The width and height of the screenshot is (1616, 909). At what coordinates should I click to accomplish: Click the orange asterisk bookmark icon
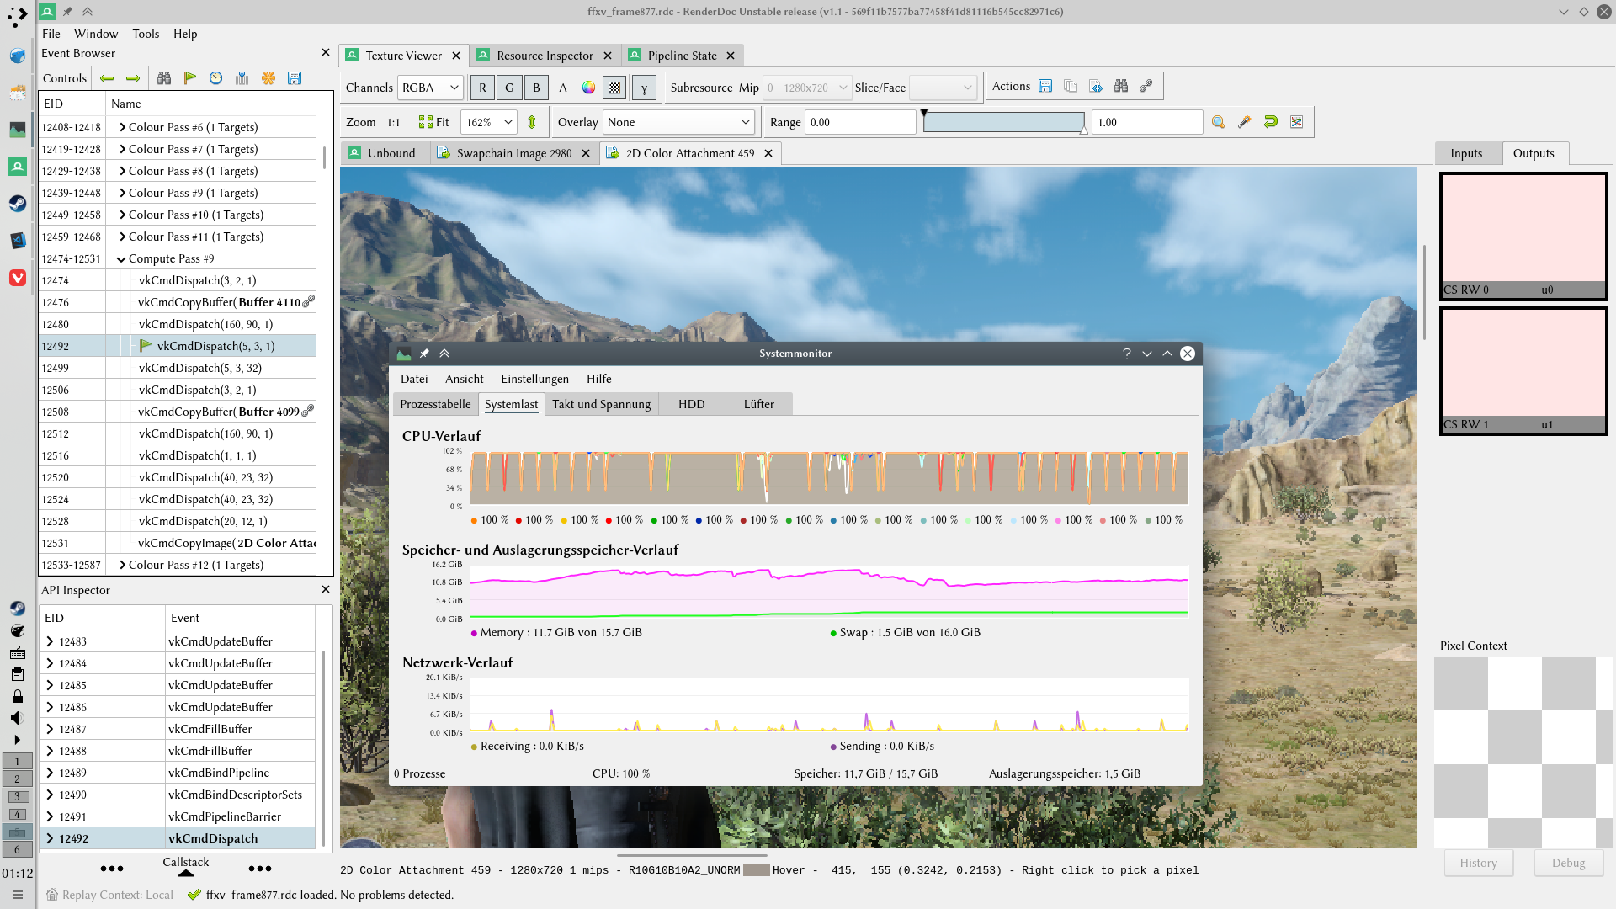[x=268, y=78]
